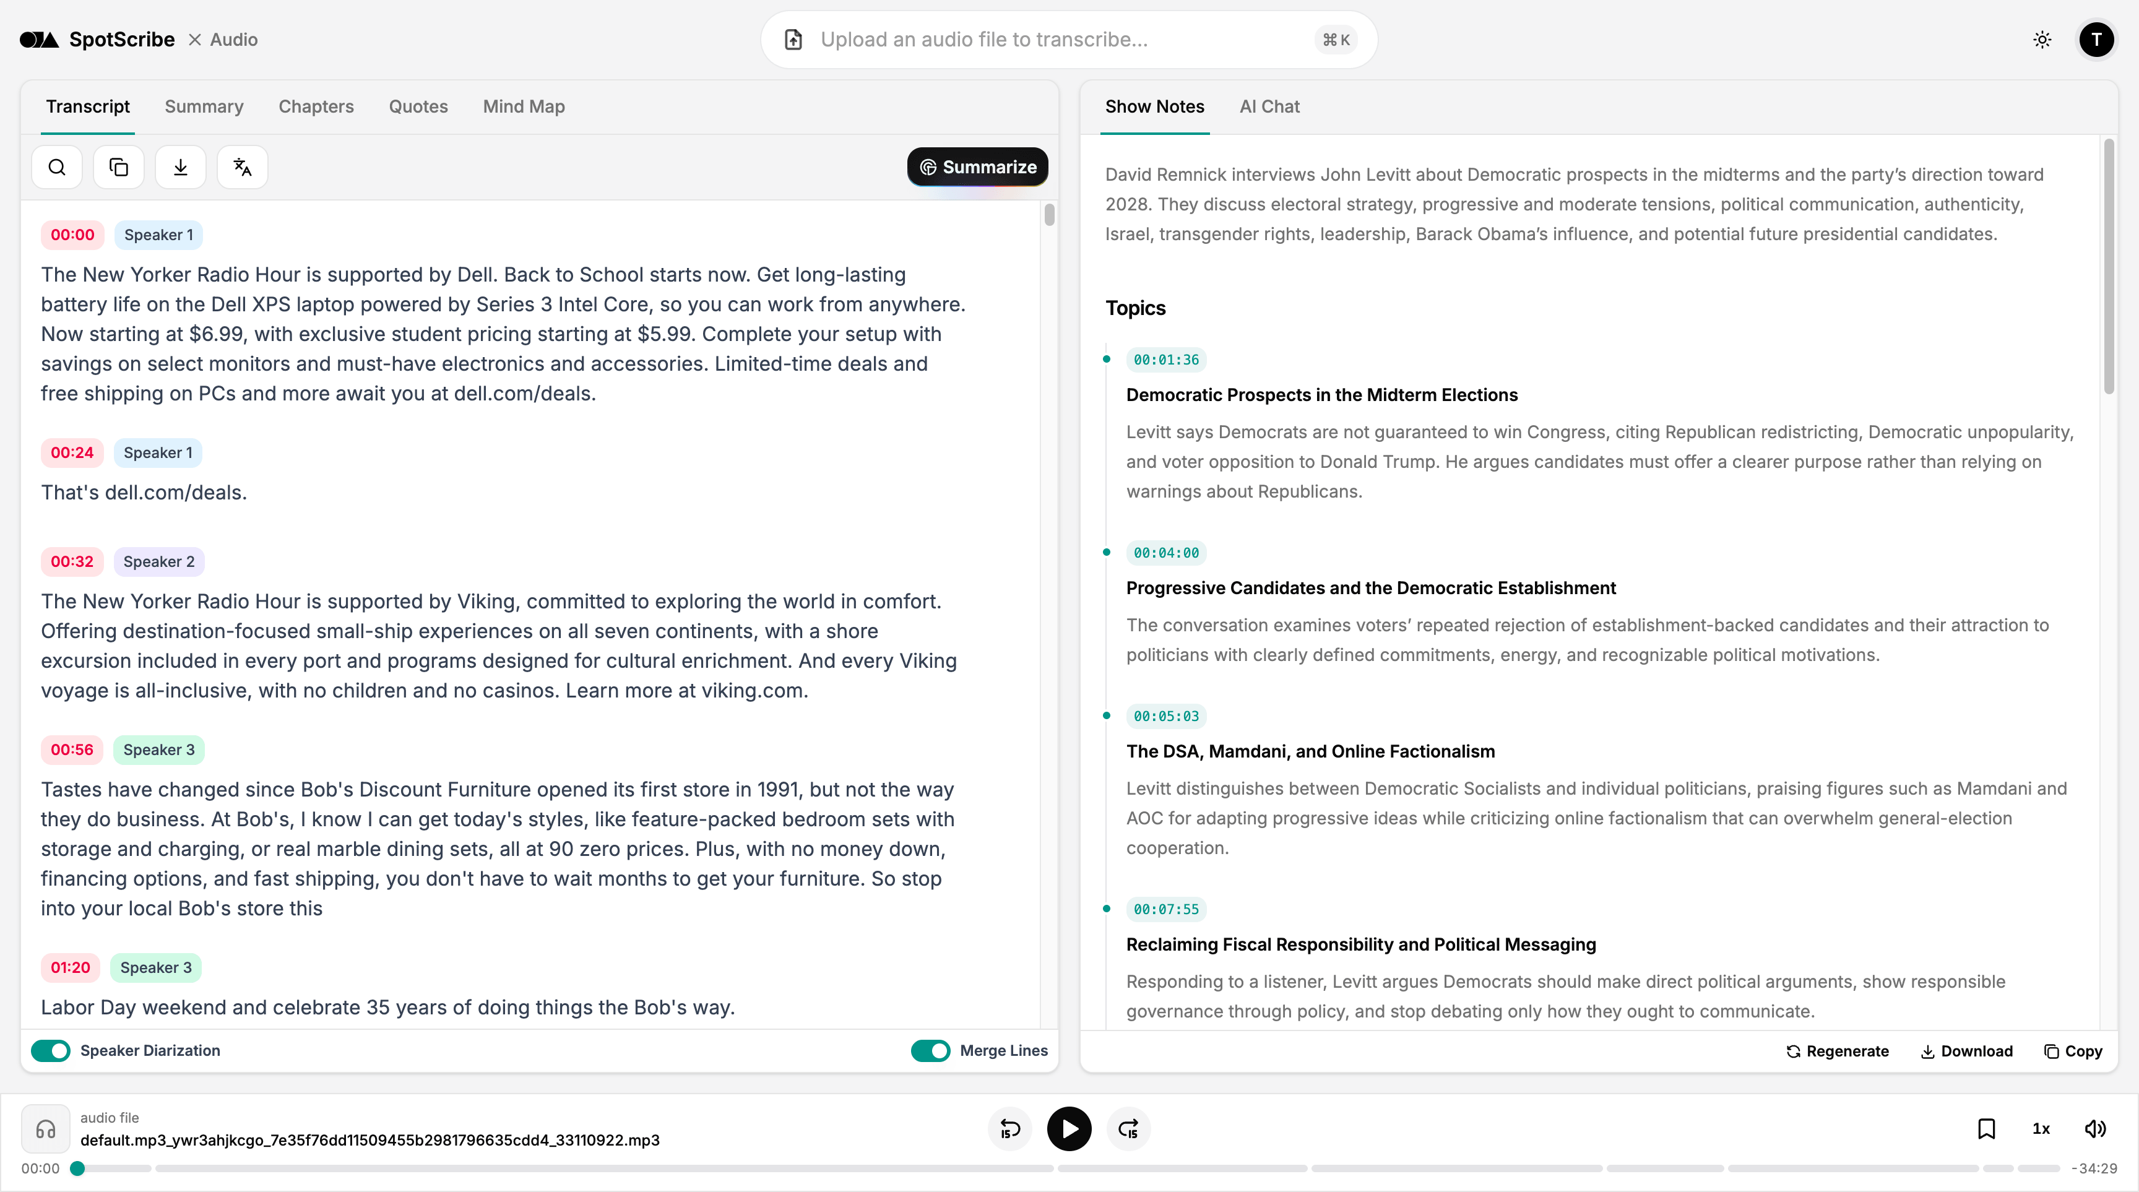
Task: Jump to transcript timestamp 00:00
Action: [72, 235]
